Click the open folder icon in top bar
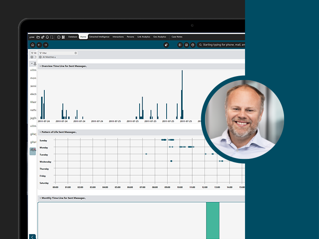The height and width of the screenshot is (239, 319). click(x=38, y=37)
